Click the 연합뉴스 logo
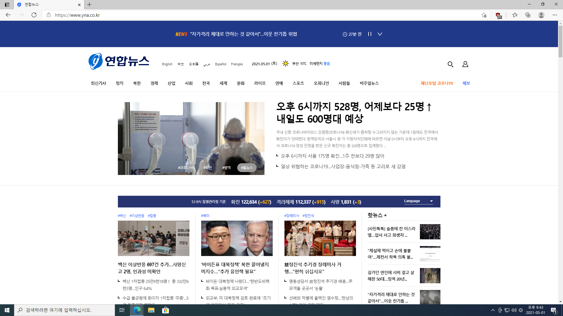 coord(119,61)
